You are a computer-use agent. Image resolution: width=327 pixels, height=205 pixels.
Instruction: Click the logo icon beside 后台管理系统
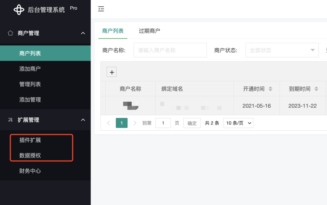tap(19, 10)
